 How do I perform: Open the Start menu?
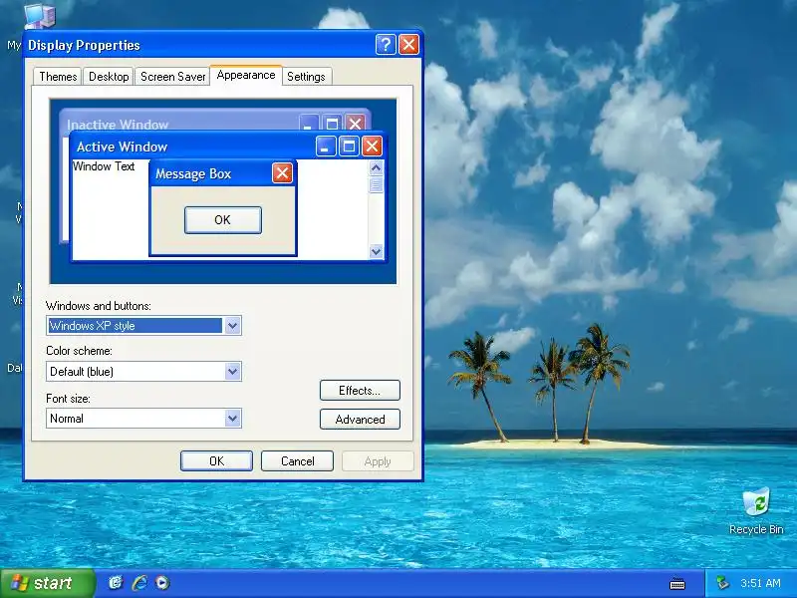[48, 583]
